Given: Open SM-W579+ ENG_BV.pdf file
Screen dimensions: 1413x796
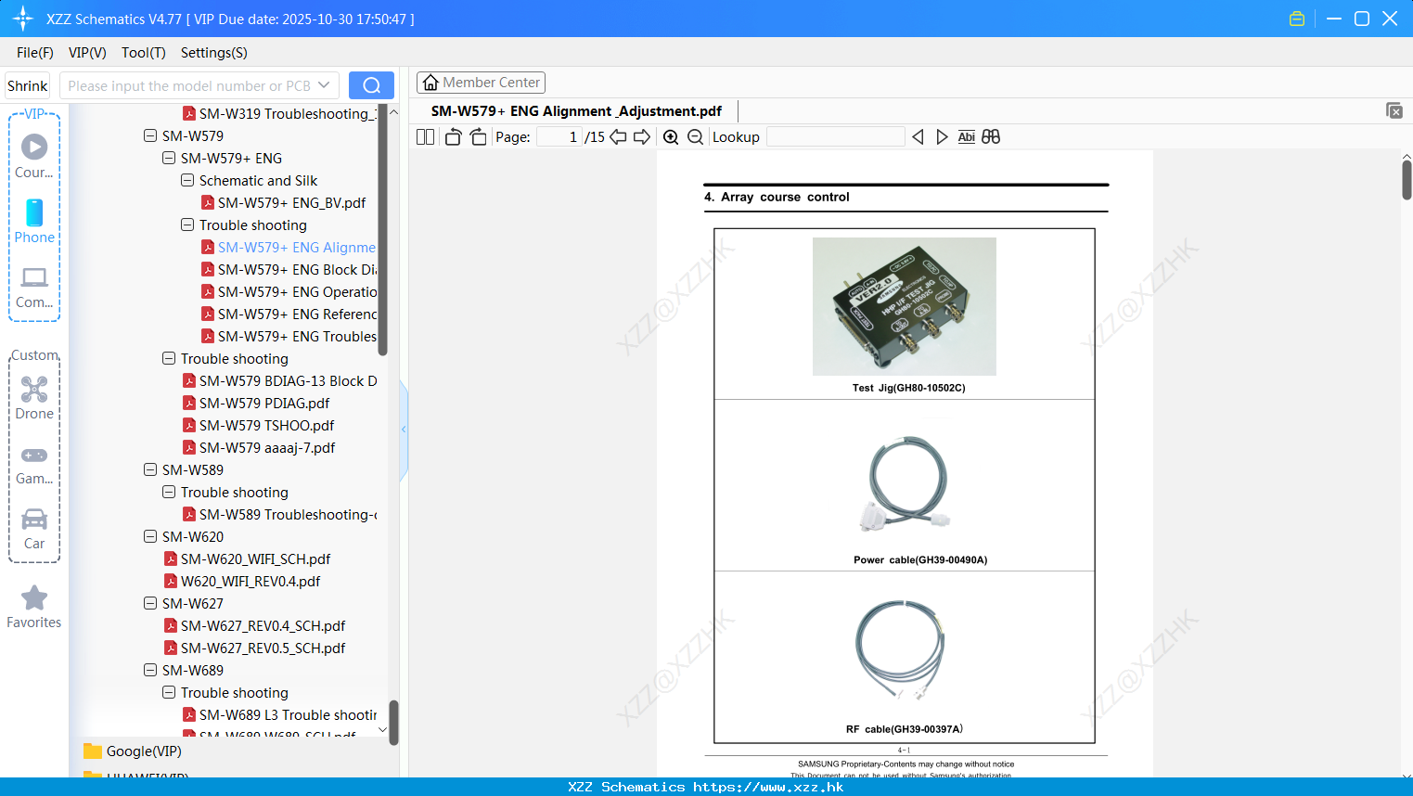Looking at the screenshot, I should tap(291, 202).
